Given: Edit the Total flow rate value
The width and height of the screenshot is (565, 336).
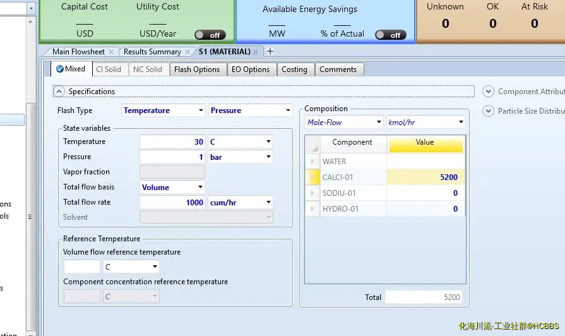Looking at the screenshot, I should (172, 202).
